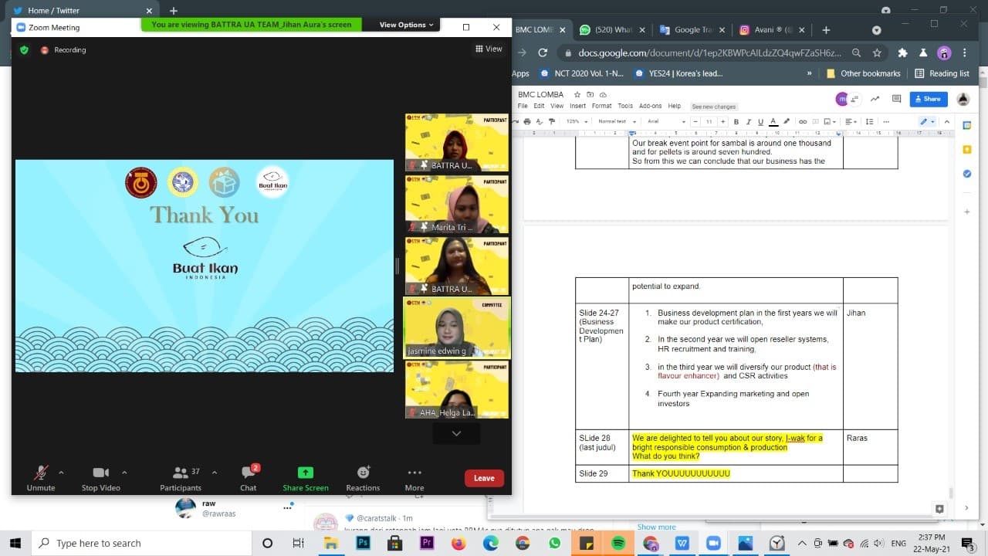Open Google Docs comment history icon

click(x=896, y=99)
